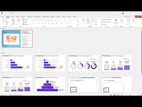Click the New Slide icon
Image resolution: width=142 pixels, height=107 pixels.
point(13,20)
